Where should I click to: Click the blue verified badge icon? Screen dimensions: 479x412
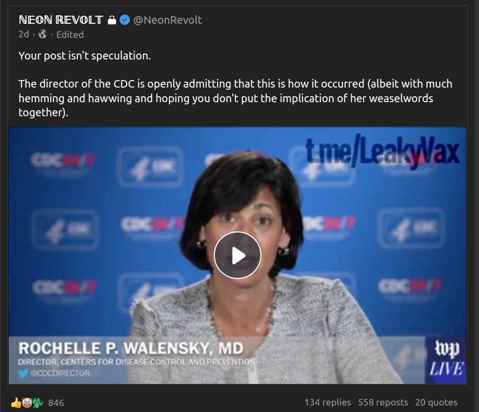(x=124, y=20)
